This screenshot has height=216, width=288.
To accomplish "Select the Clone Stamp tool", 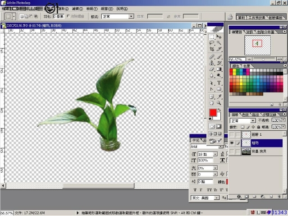I will 212,63.
